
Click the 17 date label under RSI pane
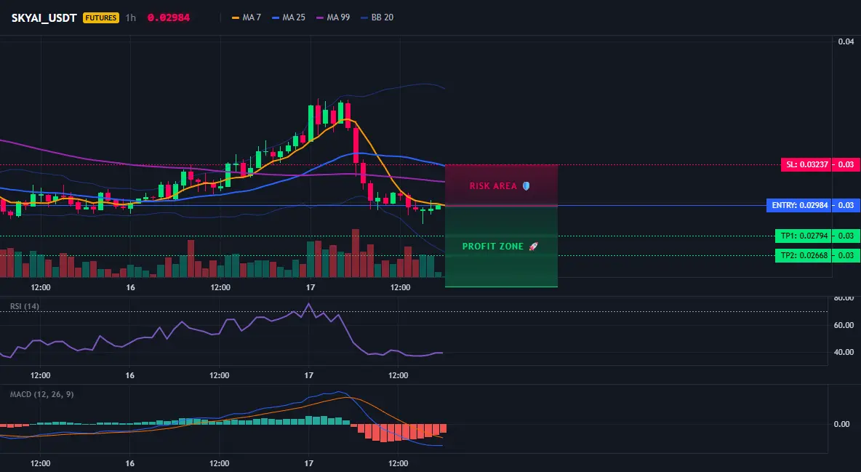click(309, 375)
